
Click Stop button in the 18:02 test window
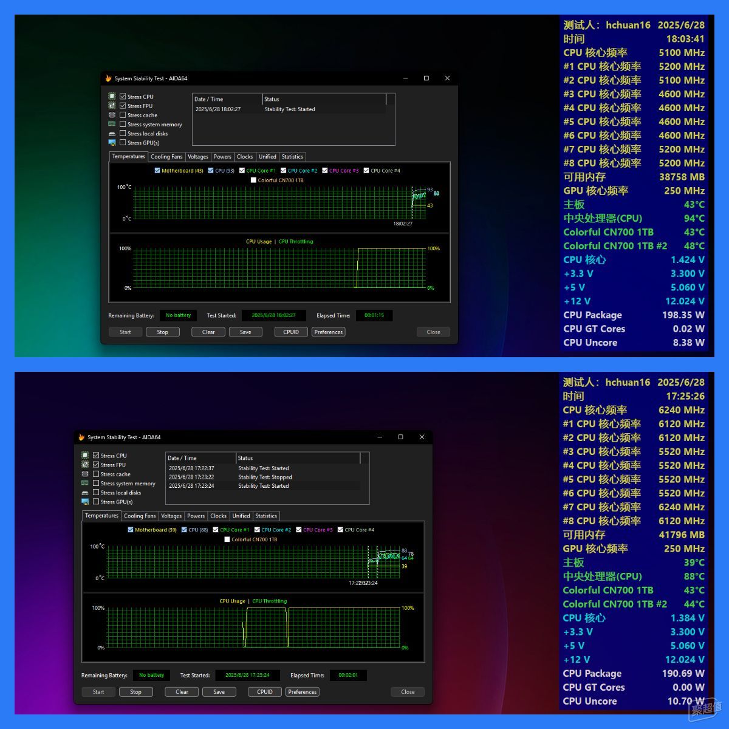pos(162,332)
